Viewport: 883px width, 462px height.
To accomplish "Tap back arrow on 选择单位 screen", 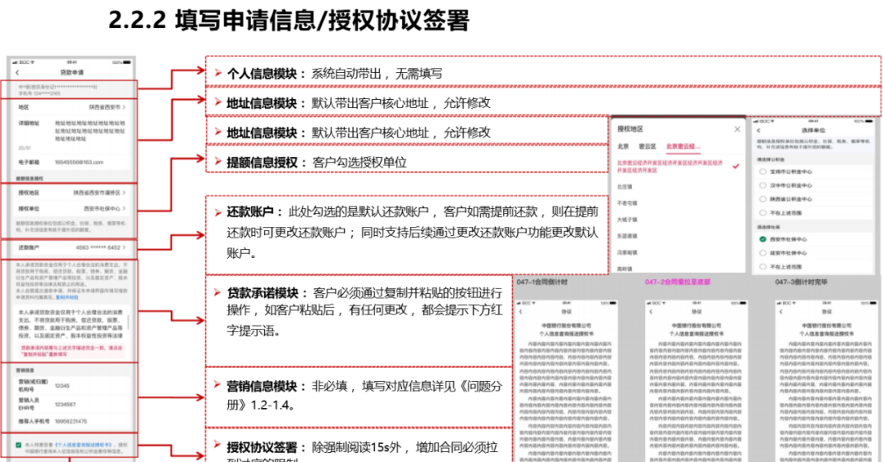I will [758, 129].
